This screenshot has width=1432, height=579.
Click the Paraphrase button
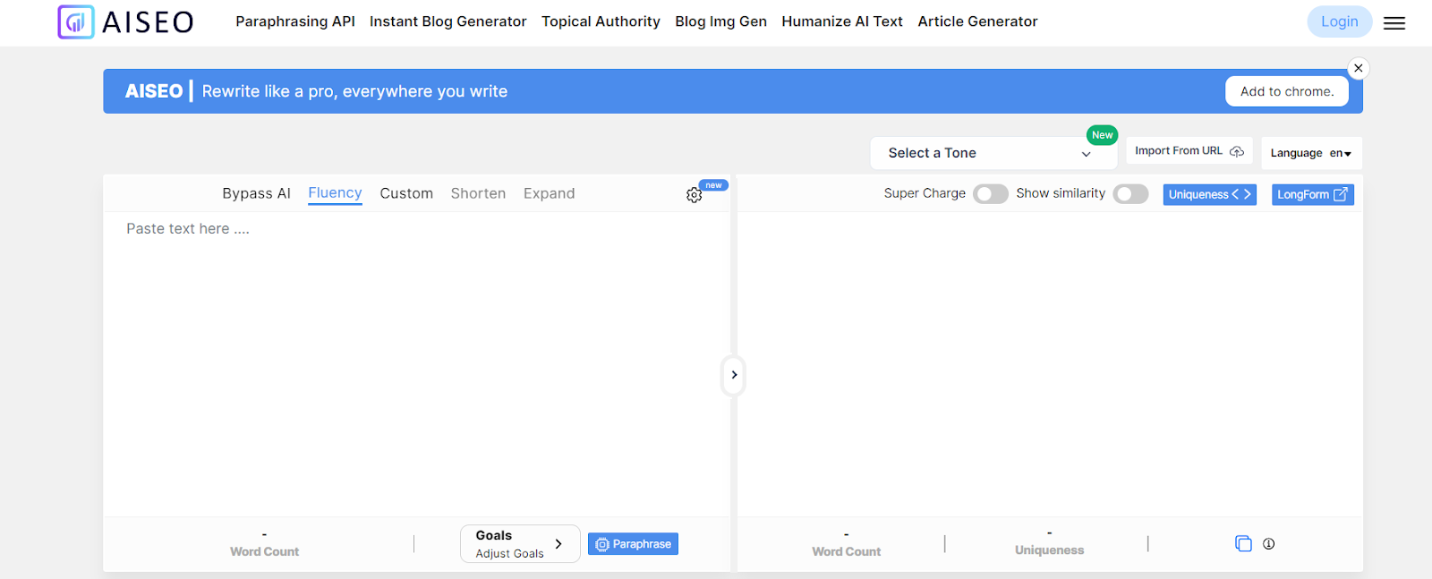[633, 544]
